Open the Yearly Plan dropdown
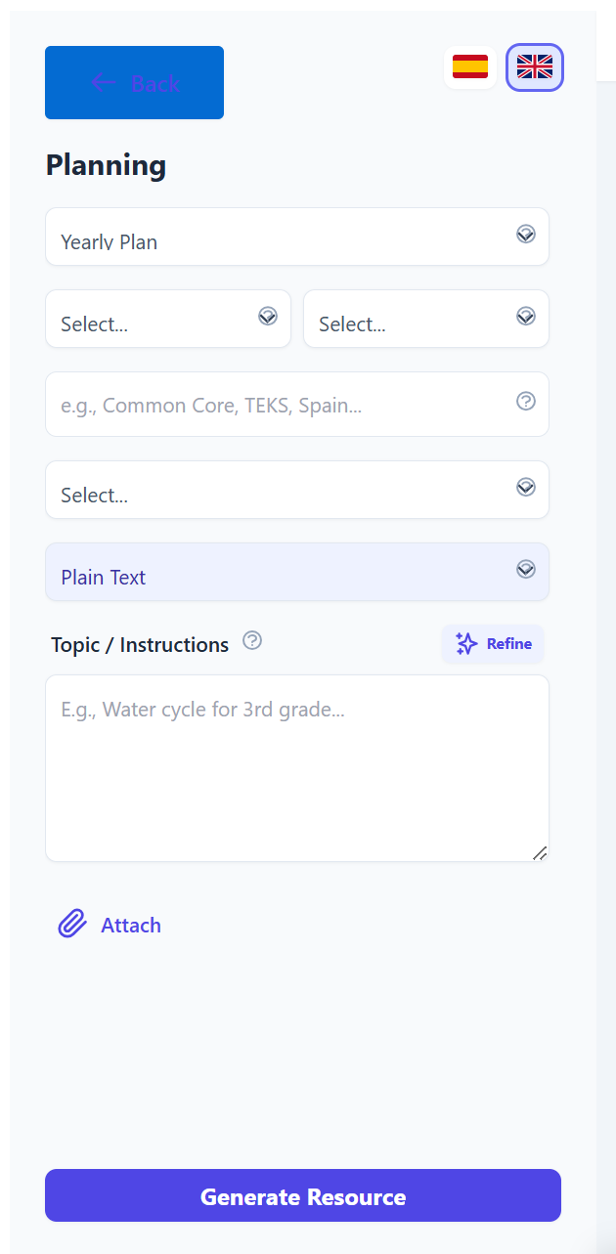The image size is (616, 1254). [x=297, y=237]
